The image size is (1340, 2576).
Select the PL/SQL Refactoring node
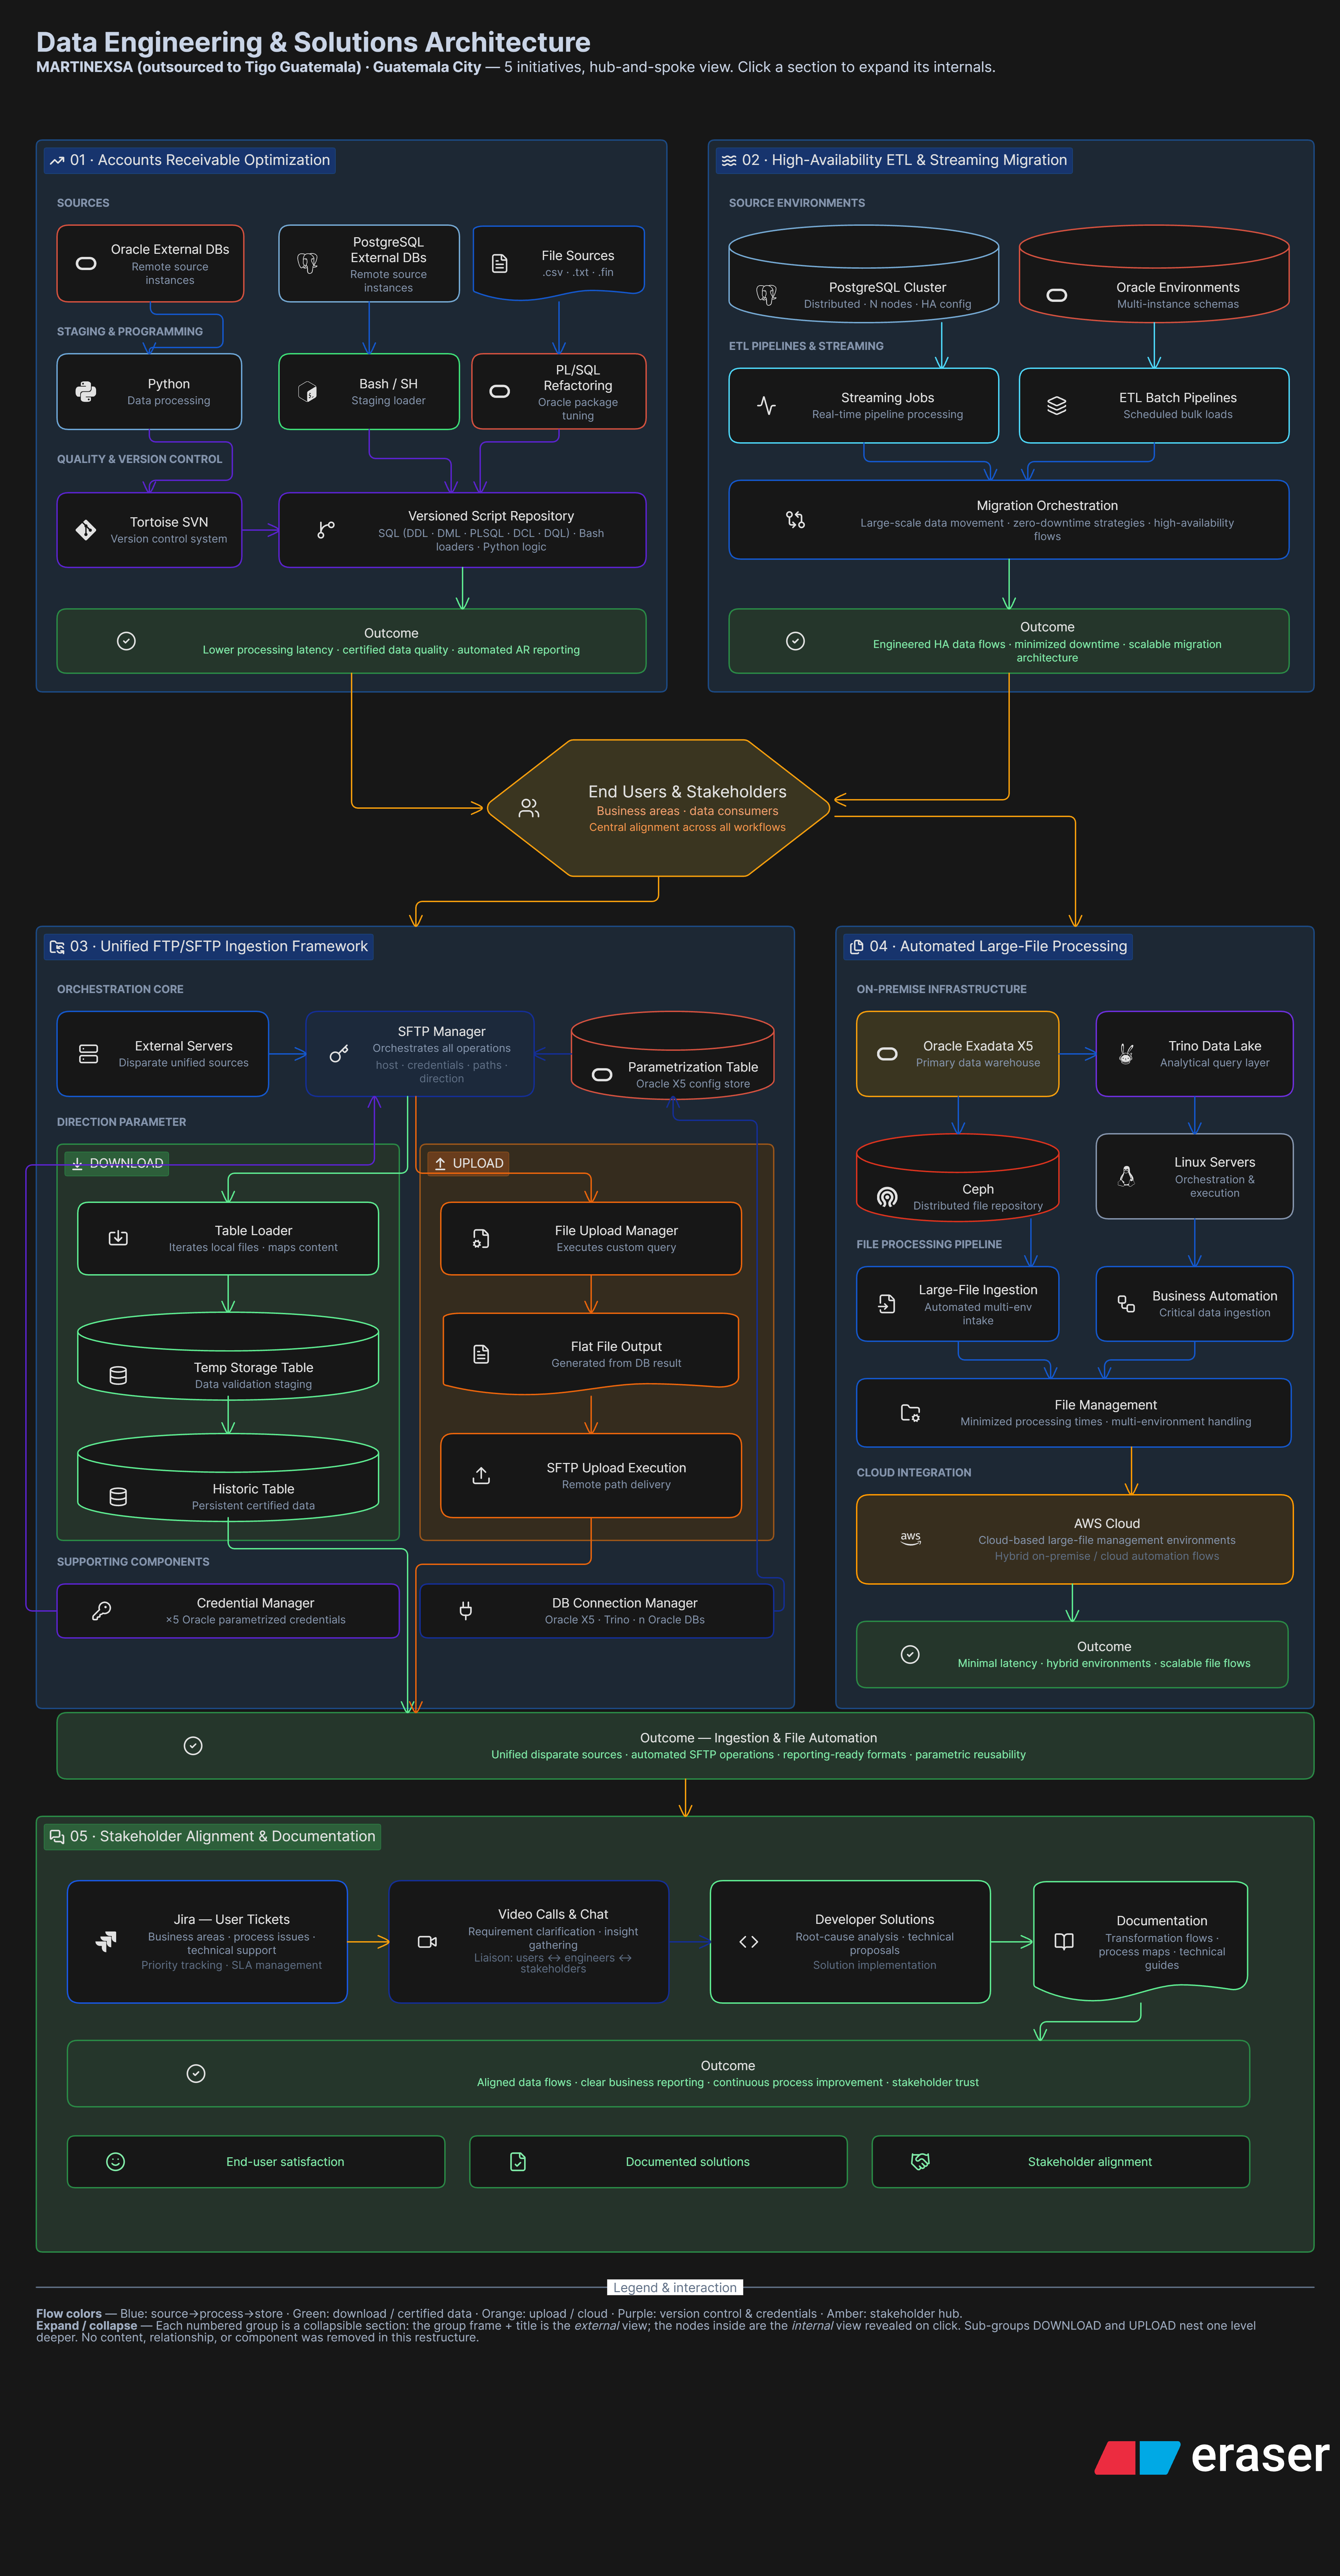point(559,391)
